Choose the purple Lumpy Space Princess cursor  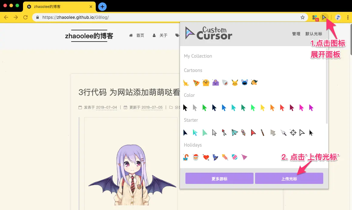point(215,83)
